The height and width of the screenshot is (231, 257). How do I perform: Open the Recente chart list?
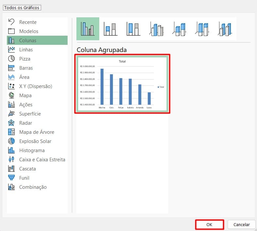click(x=28, y=22)
